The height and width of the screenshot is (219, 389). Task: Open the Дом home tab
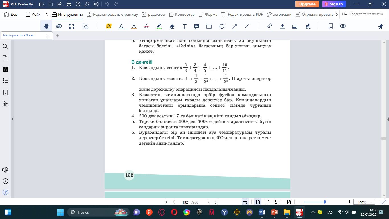(x=11, y=14)
